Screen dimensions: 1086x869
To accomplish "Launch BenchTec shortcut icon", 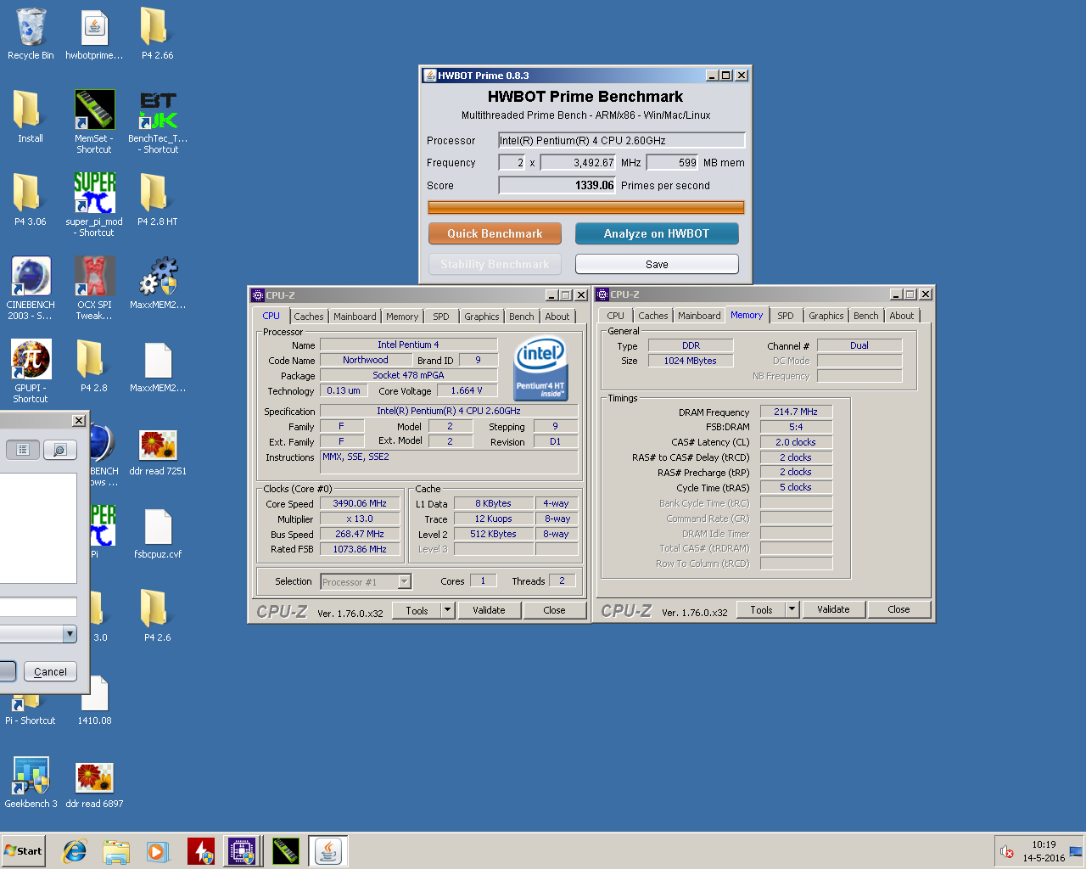I will (x=158, y=121).
